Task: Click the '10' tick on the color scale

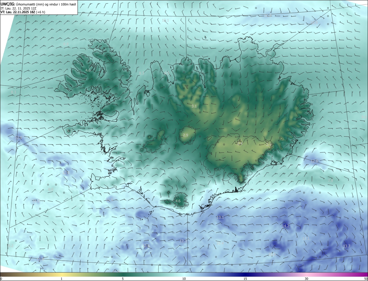Action: 184,279
